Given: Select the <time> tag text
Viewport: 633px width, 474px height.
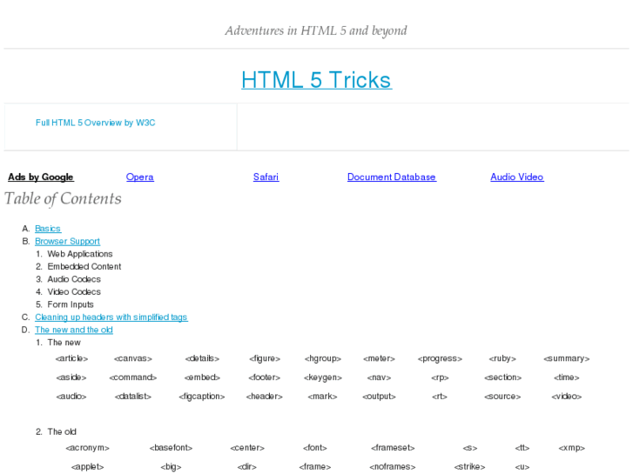Looking at the screenshot, I should coord(566,377).
